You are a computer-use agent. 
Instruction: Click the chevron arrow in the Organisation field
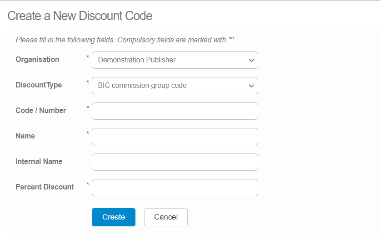click(x=251, y=60)
